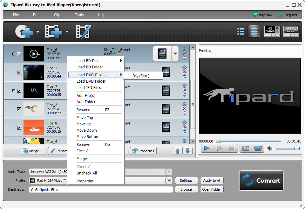Viewport: 305px width, 209px height.
Task: Open the video Edit tool icon
Action: tap(83, 32)
